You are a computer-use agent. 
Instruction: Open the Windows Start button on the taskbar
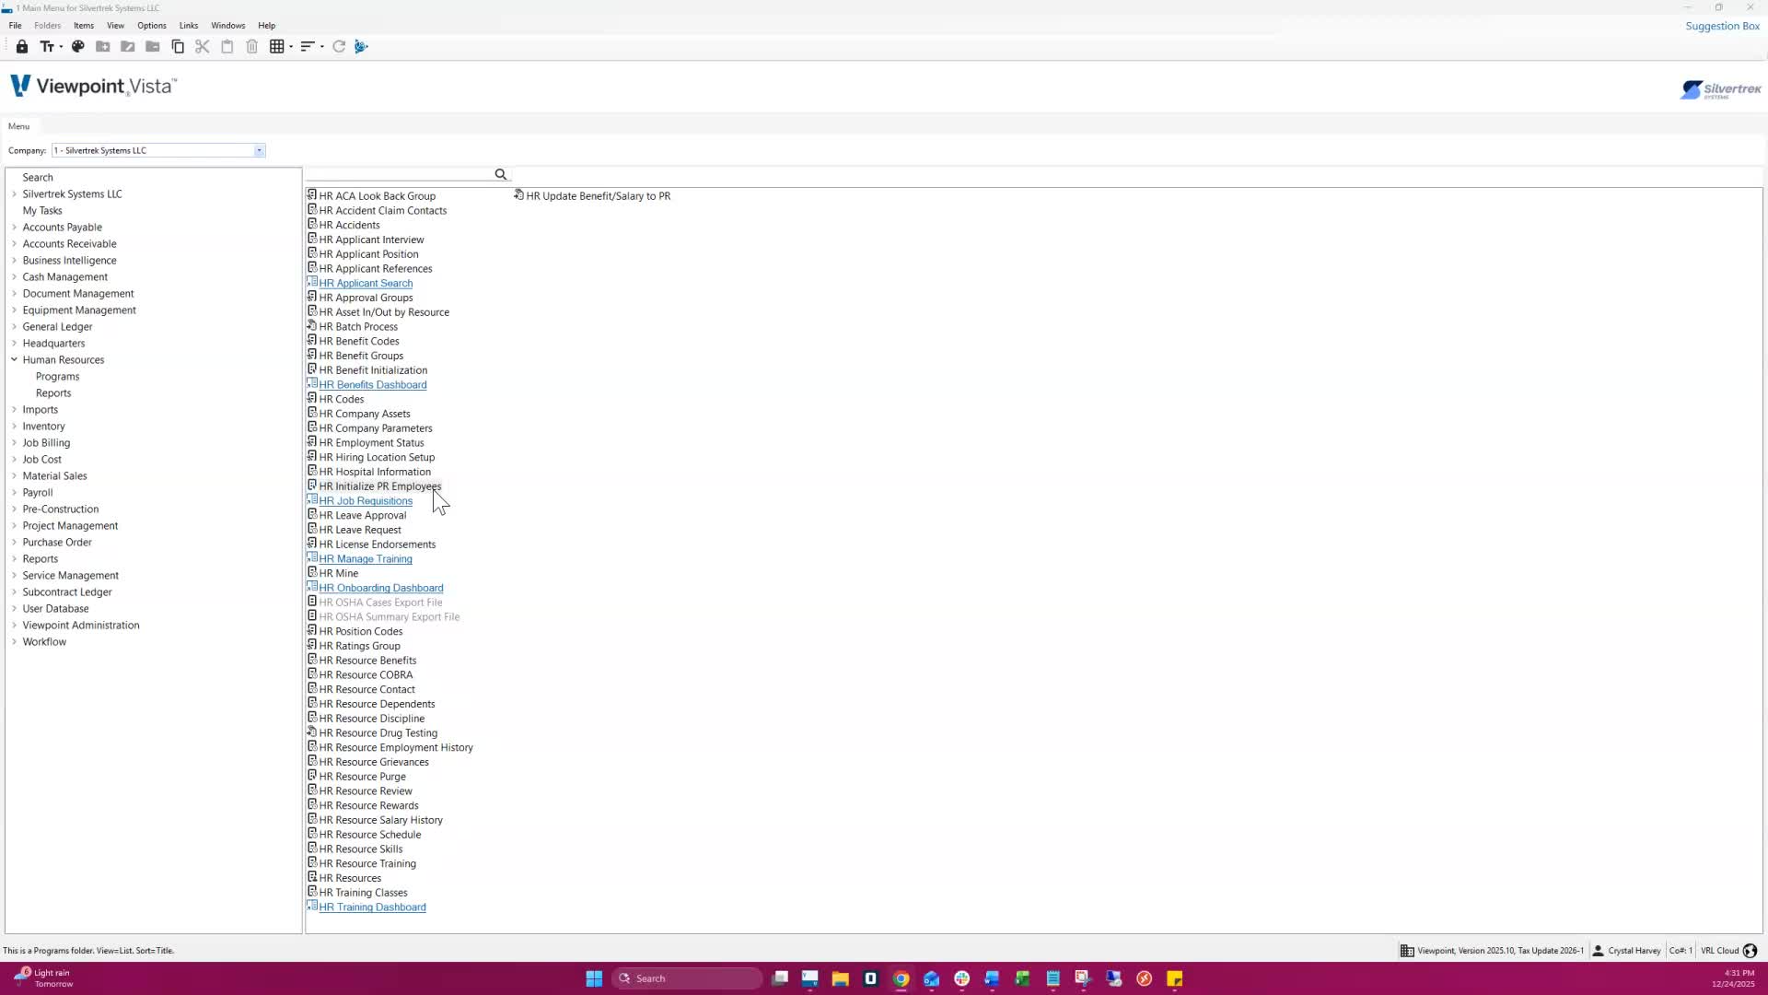(594, 978)
